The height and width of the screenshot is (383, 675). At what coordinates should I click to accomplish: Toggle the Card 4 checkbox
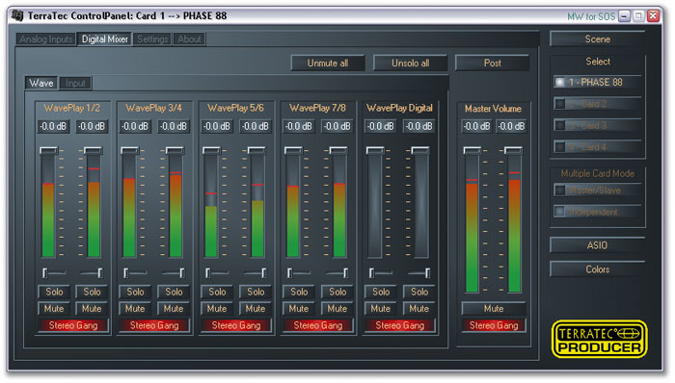(x=559, y=147)
